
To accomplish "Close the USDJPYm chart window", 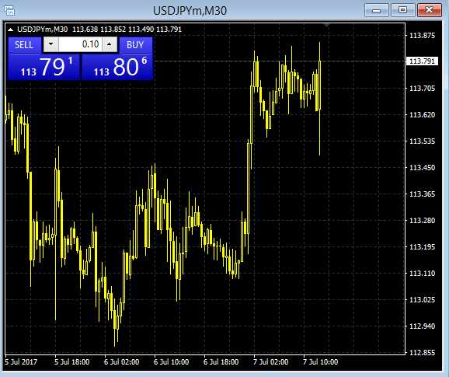I will (x=430, y=11).
